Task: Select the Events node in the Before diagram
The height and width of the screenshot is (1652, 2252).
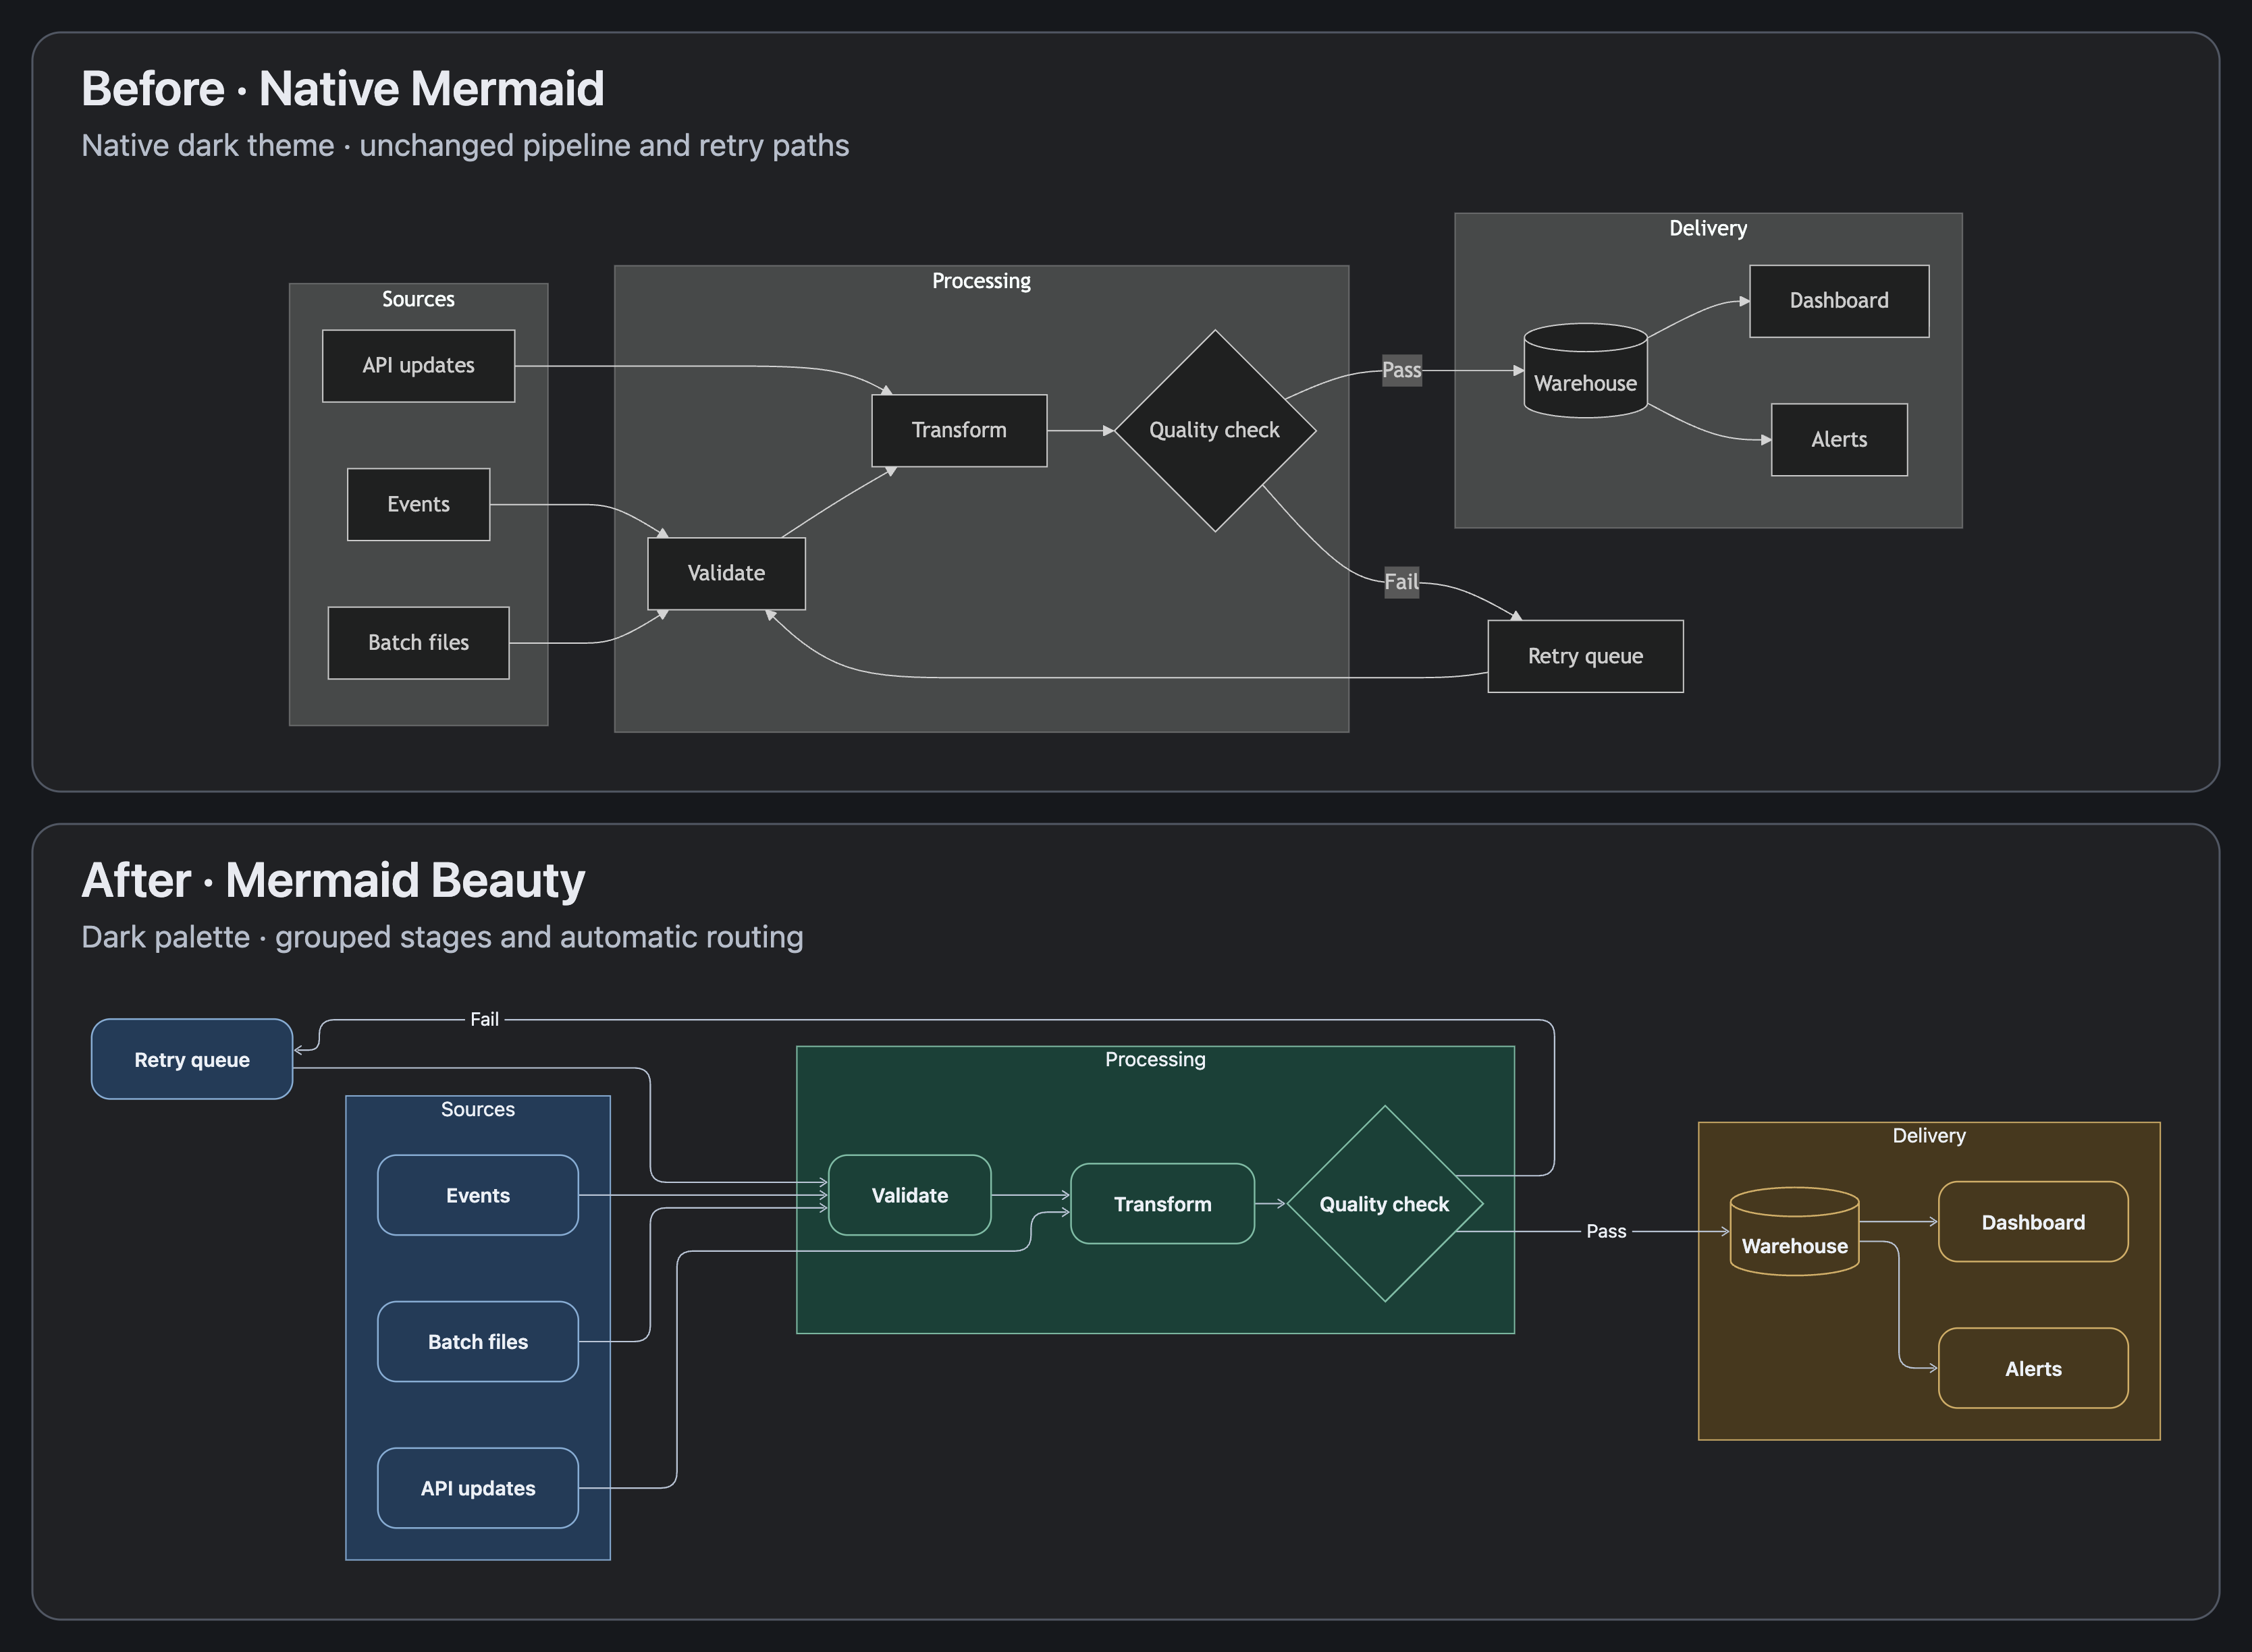Action: coord(418,504)
